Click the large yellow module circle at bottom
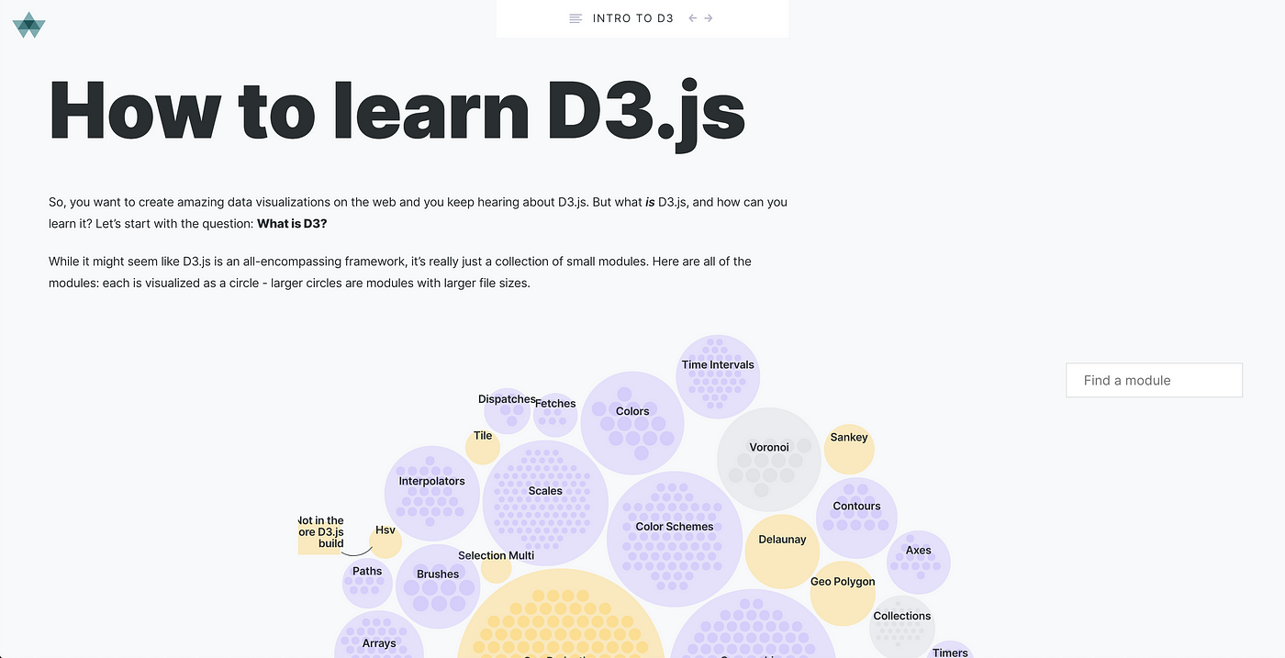The width and height of the screenshot is (1285, 658). click(x=561, y=615)
